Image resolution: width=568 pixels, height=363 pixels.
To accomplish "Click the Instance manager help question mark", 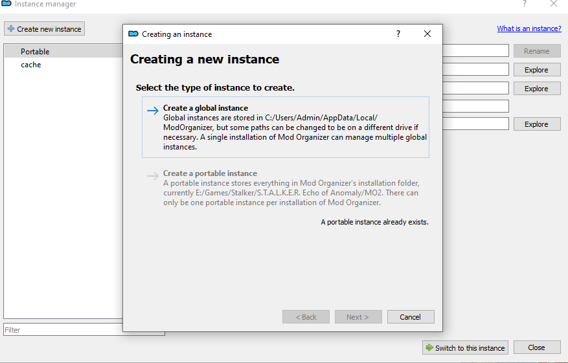I will [x=525, y=4].
